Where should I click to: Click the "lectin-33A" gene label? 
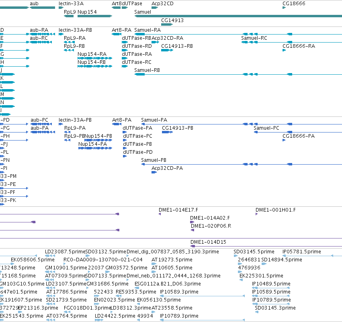coord(71,4)
